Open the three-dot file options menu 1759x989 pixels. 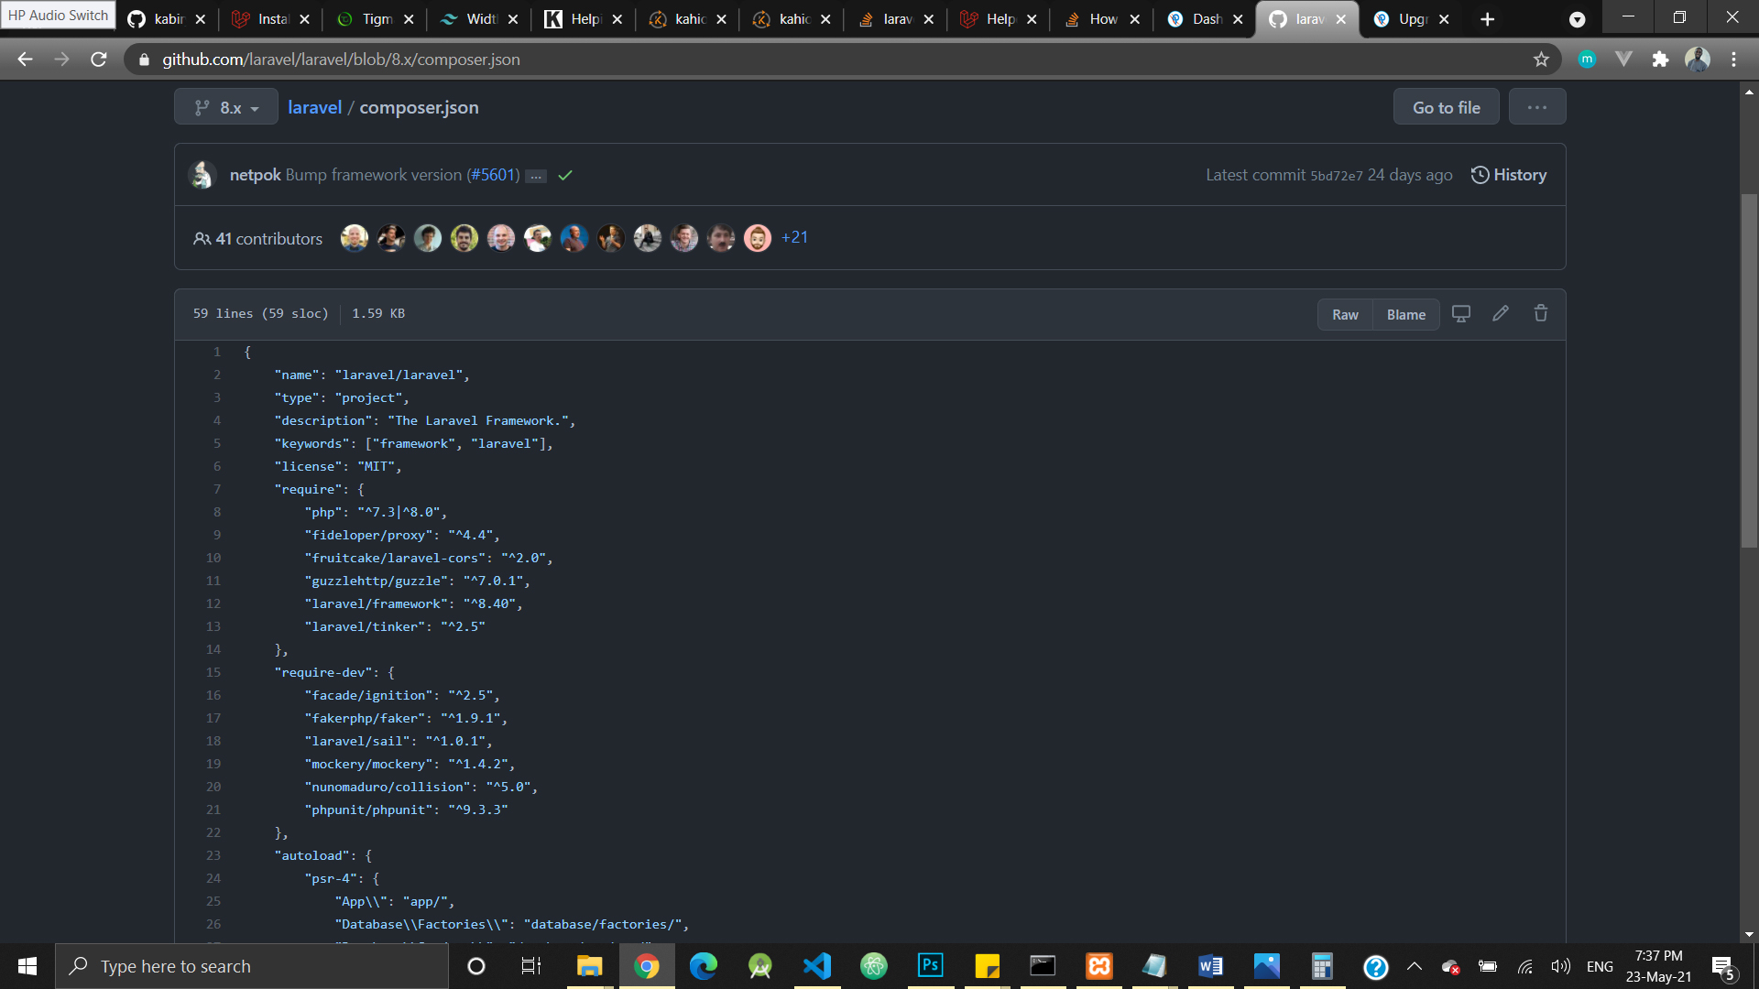[x=1536, y=107]
